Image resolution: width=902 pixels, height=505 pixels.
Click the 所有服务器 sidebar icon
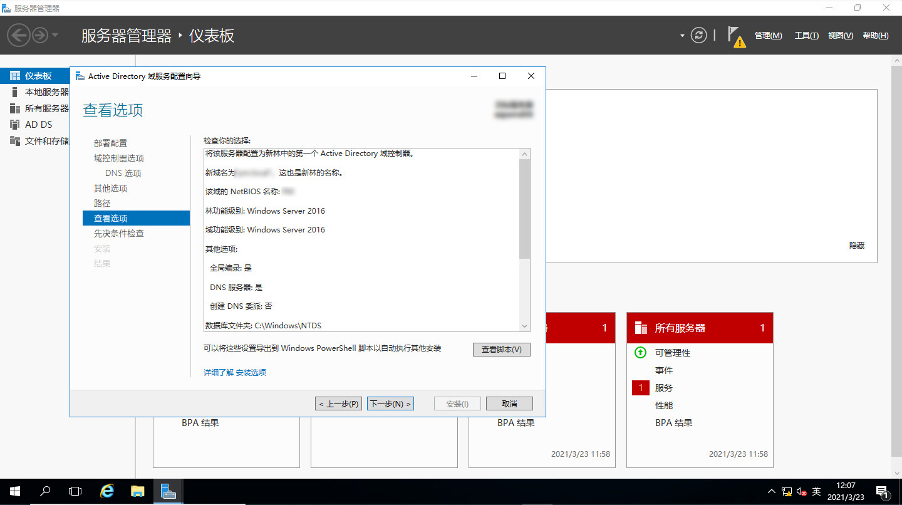[15, 108]
